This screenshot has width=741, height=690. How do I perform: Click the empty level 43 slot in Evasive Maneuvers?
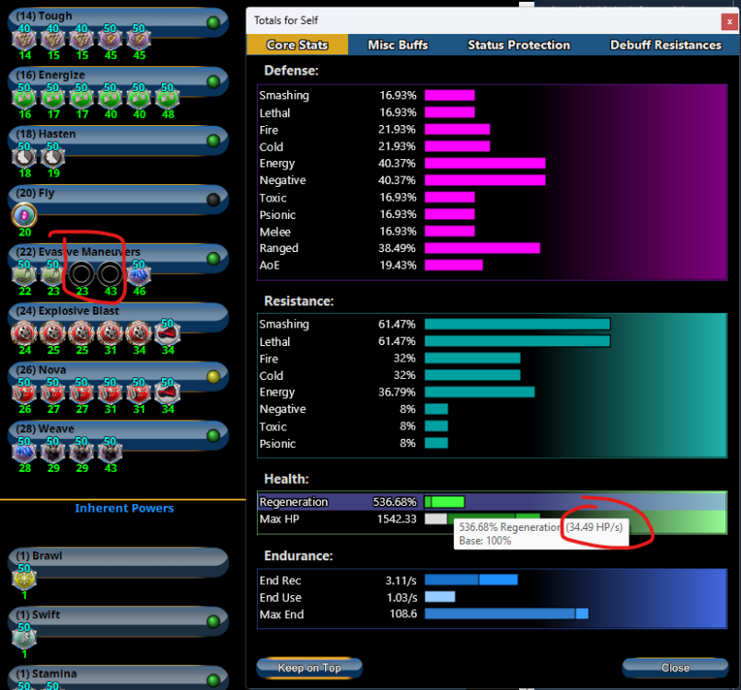coord(110,274)
